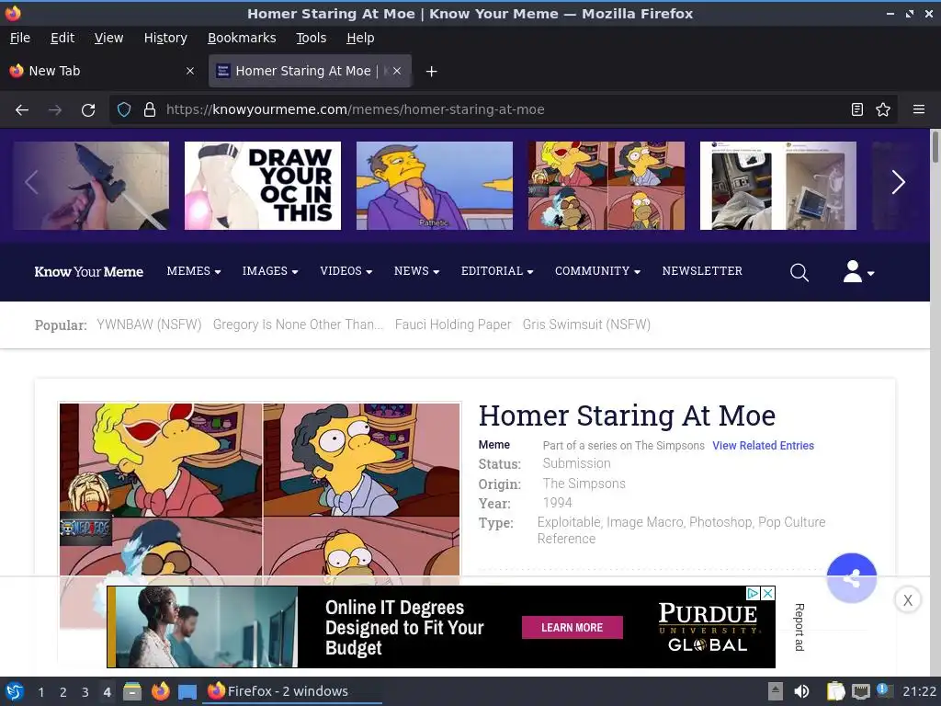Click the display tray icon
The width and height of the screenshot is (941, 706).
point(860,691)
